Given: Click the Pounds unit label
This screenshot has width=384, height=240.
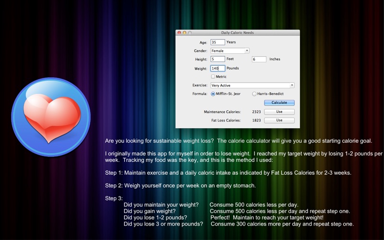Looking at the screenshot, I should pos(233,68).
